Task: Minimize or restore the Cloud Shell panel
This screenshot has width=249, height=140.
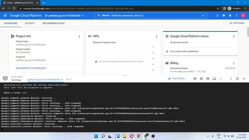Action: click(x=231, y=79)
